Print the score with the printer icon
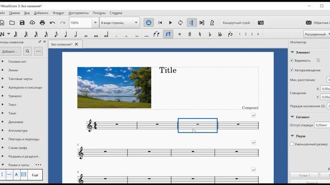Viewport: 330px width, 185px height. point(42,23)
